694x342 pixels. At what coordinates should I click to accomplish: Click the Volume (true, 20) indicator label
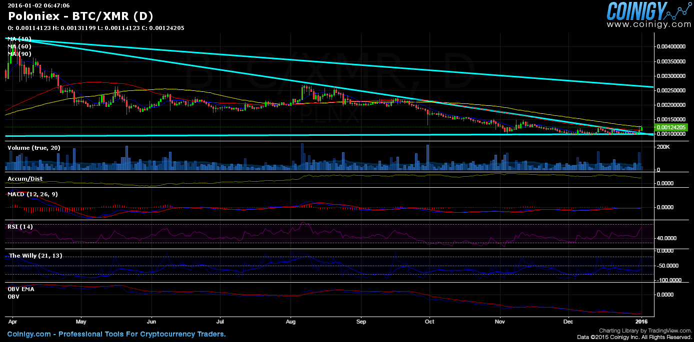tap(34, 148)
